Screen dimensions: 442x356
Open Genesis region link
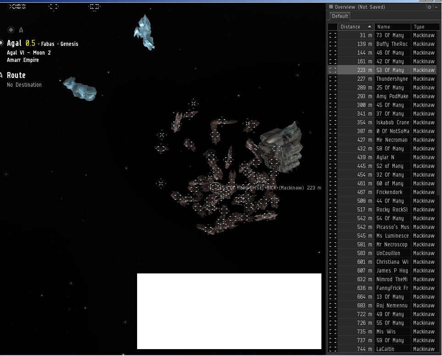[69, 44]
